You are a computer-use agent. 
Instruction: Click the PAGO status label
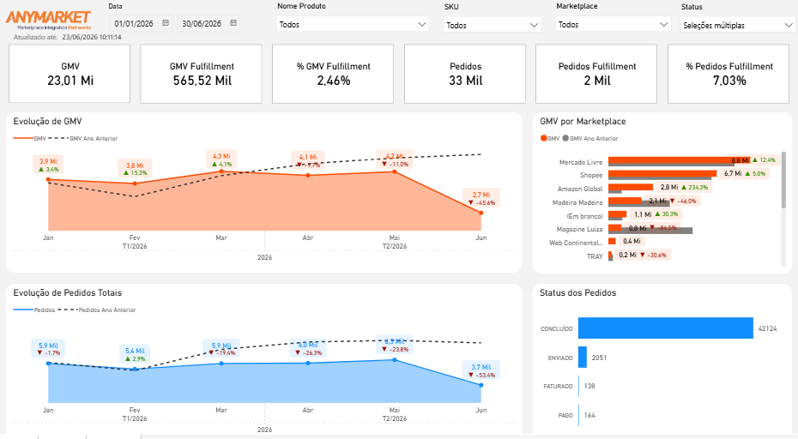click(565, 416)
